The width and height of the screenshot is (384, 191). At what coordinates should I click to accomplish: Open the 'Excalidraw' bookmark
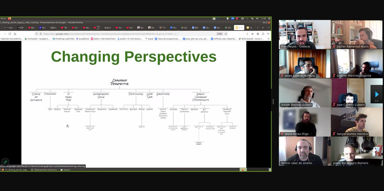pyautogui.click(x=83, y=39)
